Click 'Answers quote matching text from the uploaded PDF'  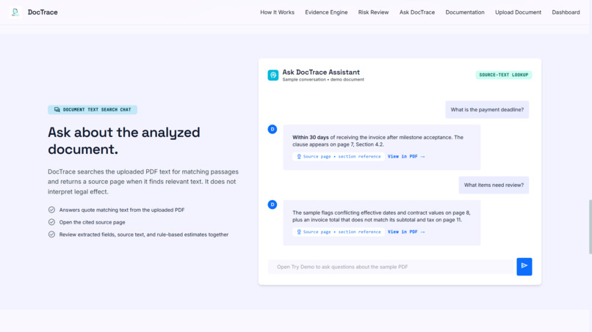pos(122,210)
